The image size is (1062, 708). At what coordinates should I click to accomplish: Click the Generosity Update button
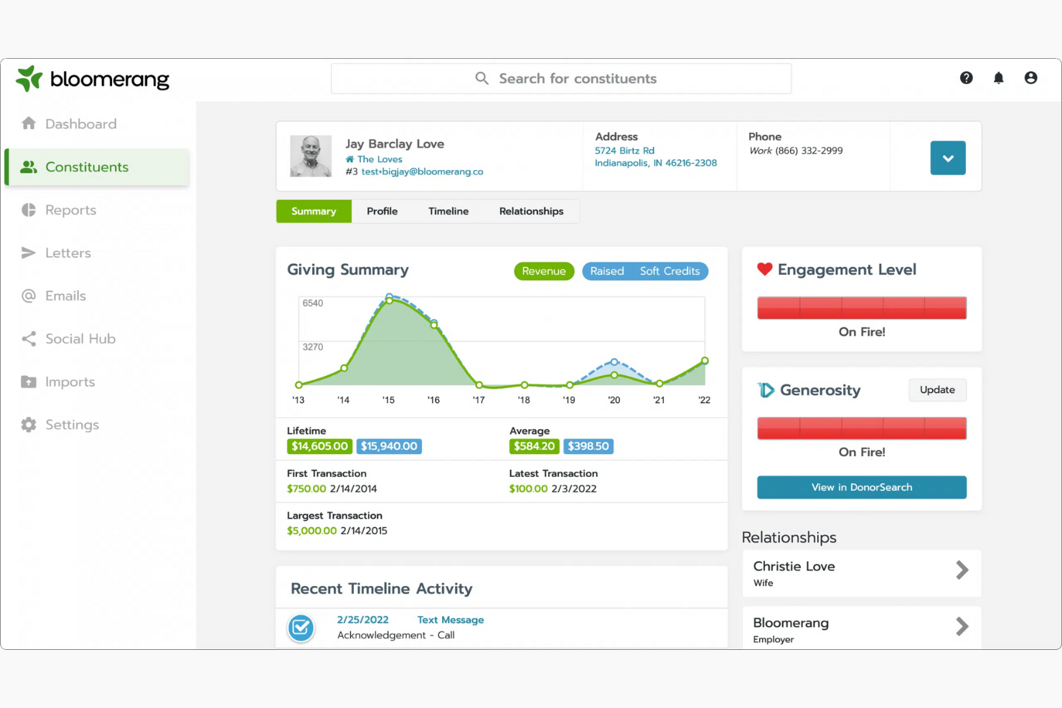click(937, 390)
